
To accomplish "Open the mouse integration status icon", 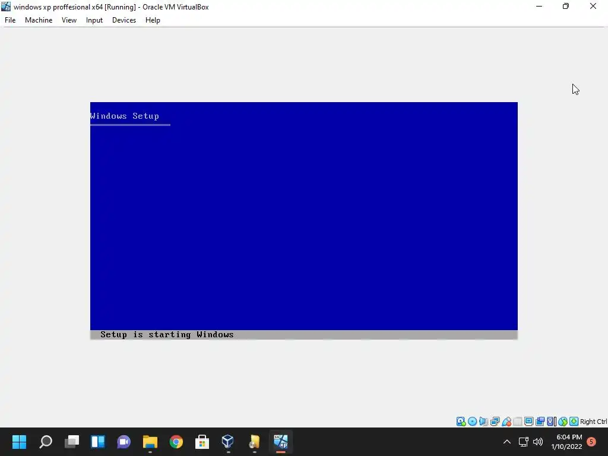I will pos(563,422).
